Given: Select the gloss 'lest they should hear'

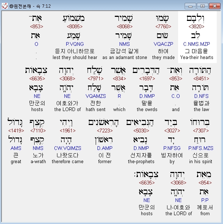Looking at the screenshot, I should coord(75,57).
